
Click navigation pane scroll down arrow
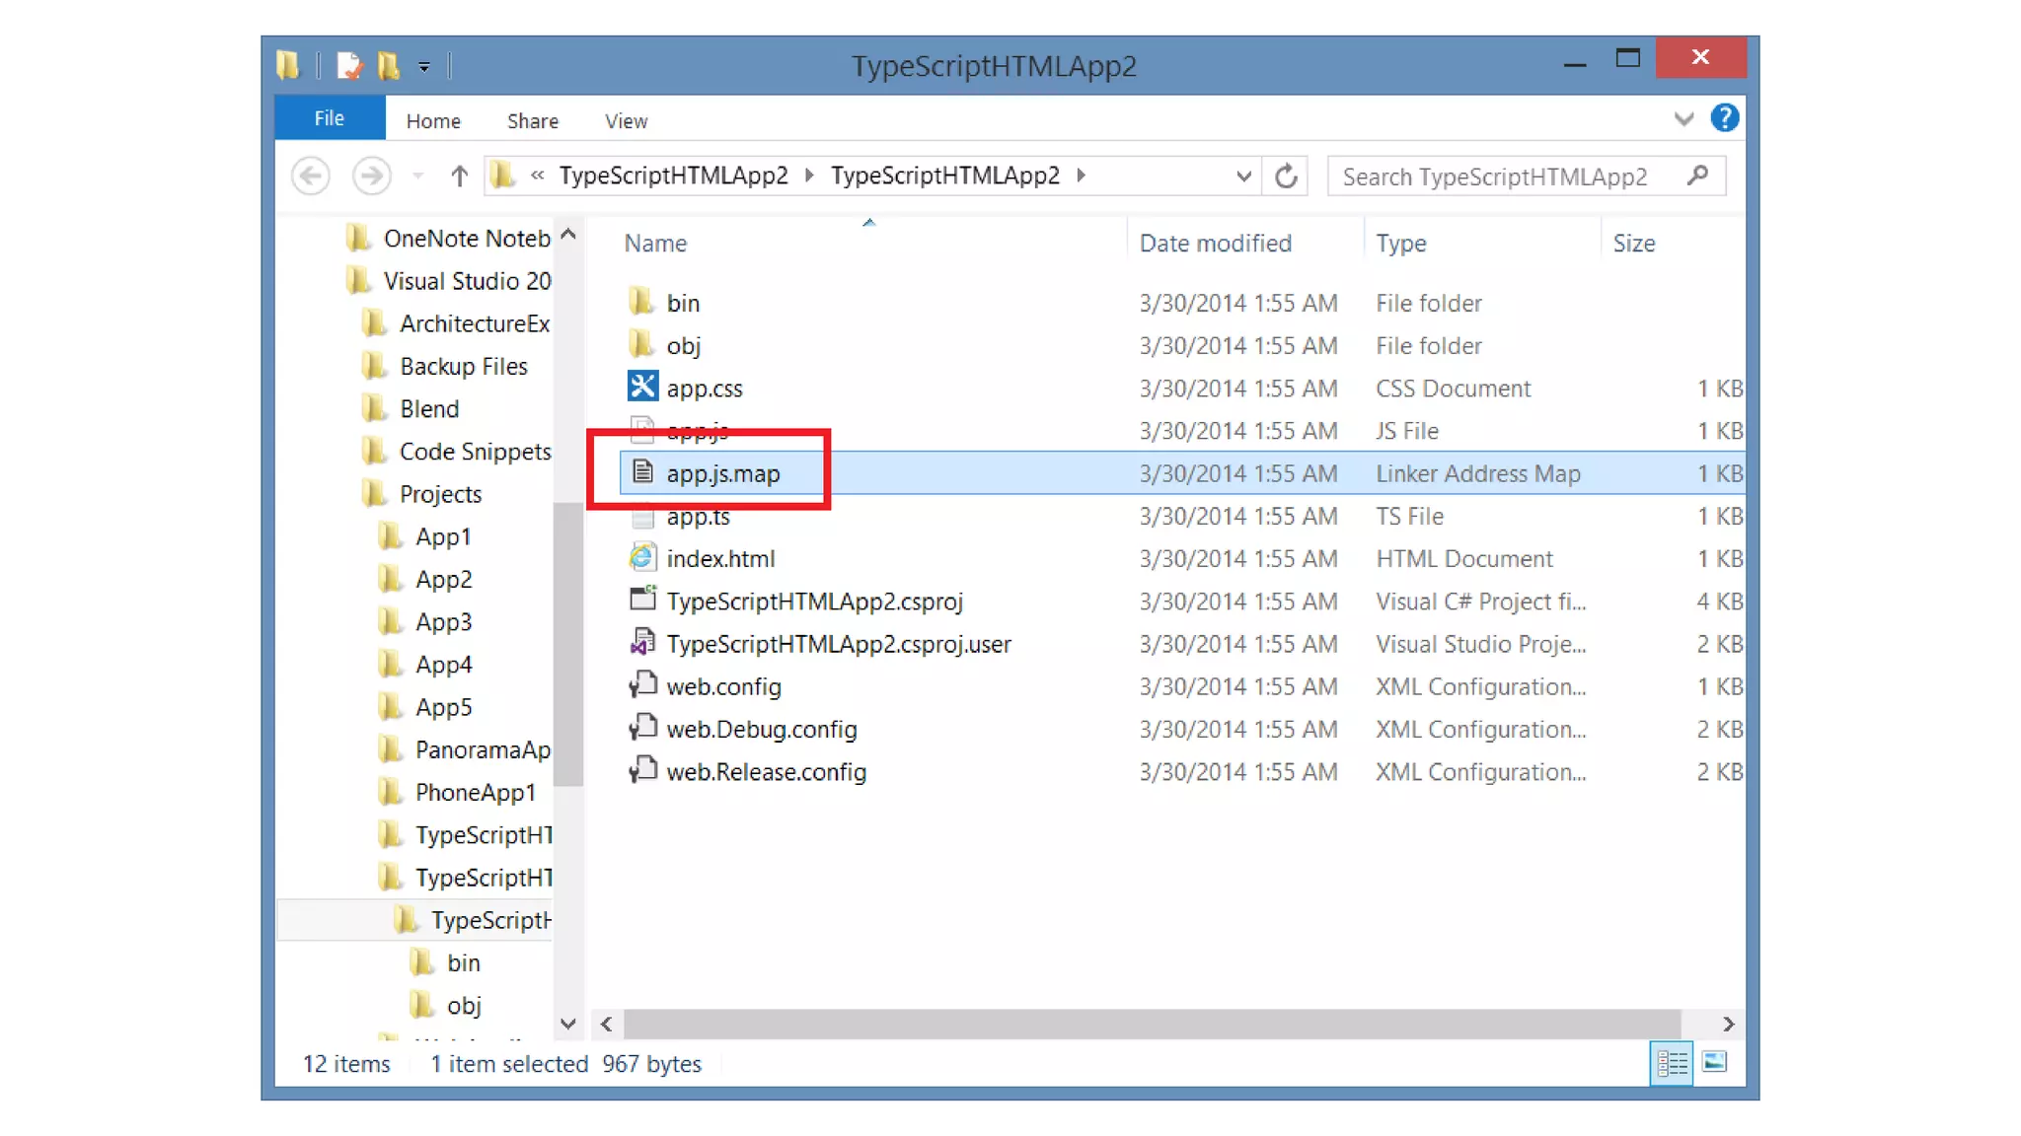(567, 1024)
